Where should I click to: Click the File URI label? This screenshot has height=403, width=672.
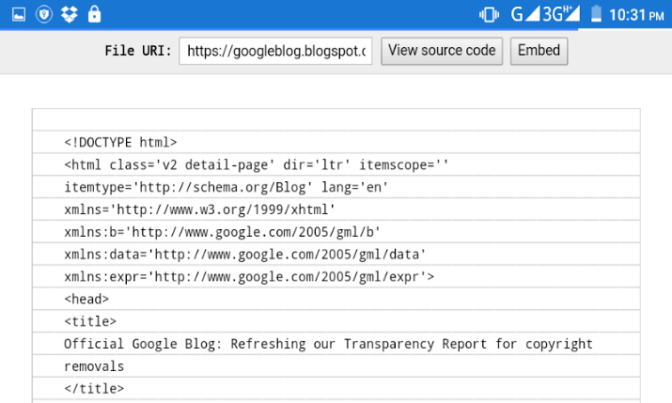pyautogui.click(x=138, y=51)
